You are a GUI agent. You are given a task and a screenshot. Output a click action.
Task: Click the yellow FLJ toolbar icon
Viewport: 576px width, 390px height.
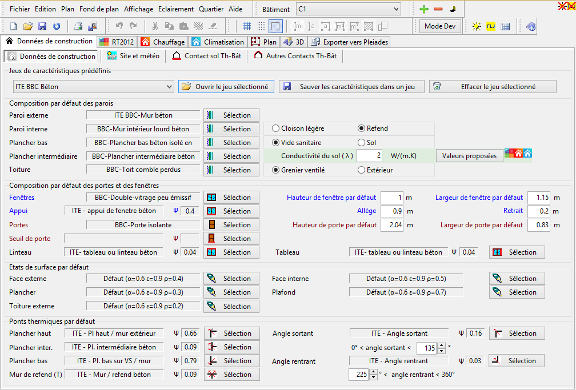491,26
